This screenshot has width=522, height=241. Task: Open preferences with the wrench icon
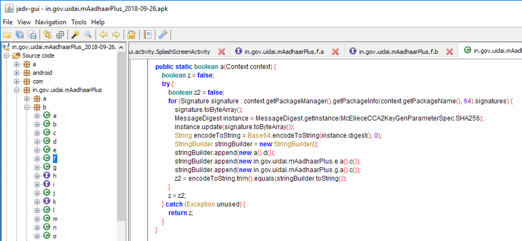coord(162,35)
